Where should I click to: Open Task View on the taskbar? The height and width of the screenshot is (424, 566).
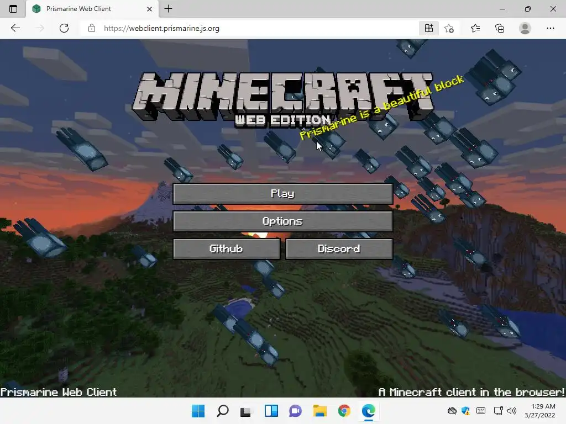tap(246, 411)
